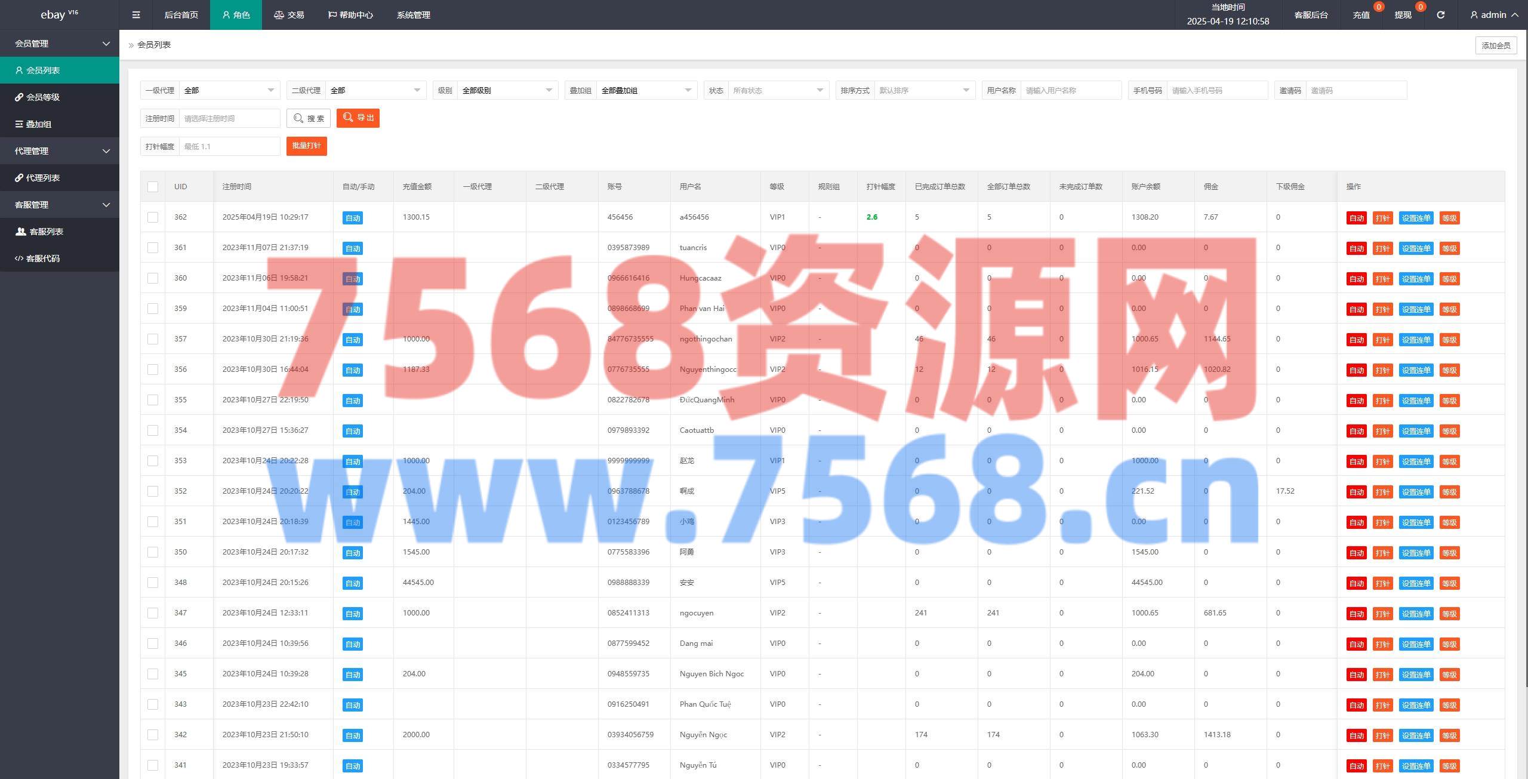Check the row checkbox for UID 357
The width and height of the screenshot is (1528, 779).
(x=153, y=339)
